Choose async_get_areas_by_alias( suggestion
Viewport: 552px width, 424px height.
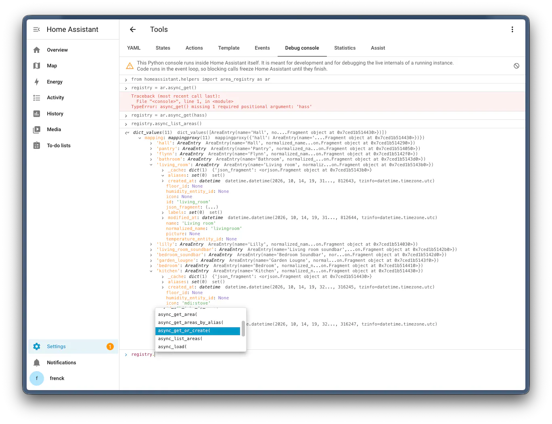click(198, 323)
